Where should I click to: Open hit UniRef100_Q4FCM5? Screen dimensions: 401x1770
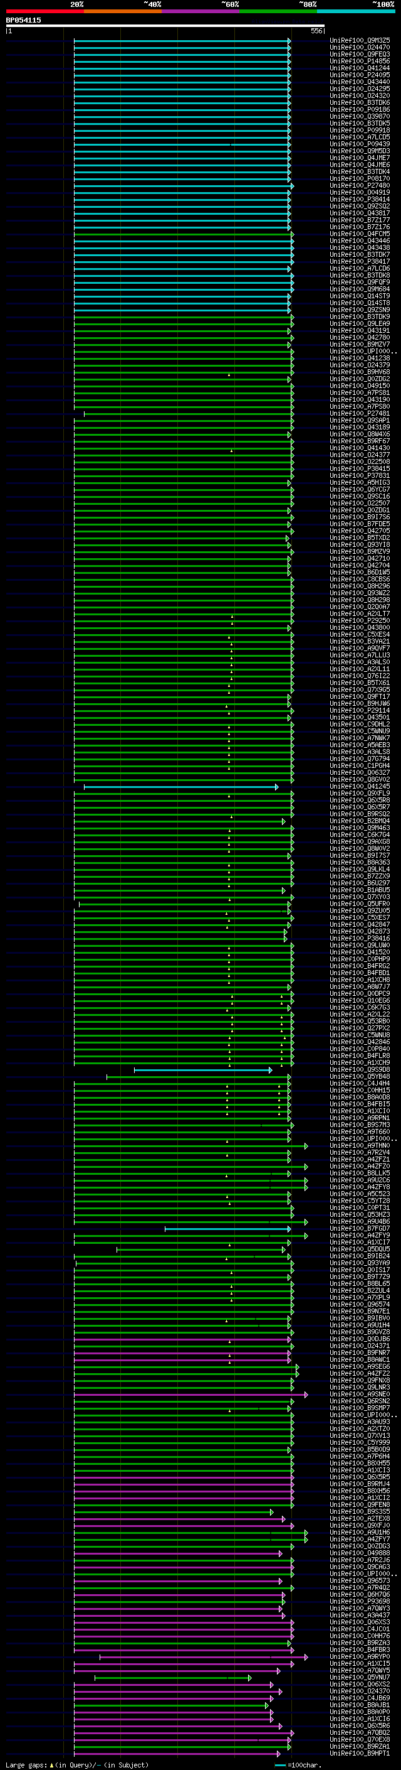360,234
